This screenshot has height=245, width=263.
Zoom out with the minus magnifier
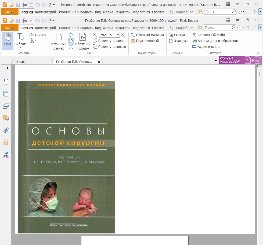(x=95, y=35)
